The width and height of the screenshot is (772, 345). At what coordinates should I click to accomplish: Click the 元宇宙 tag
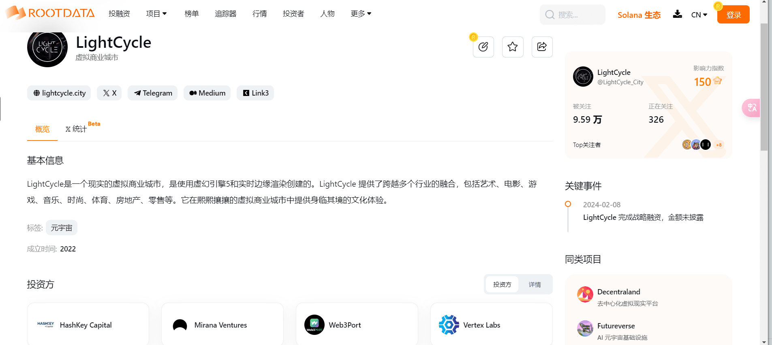pos(62,228)
